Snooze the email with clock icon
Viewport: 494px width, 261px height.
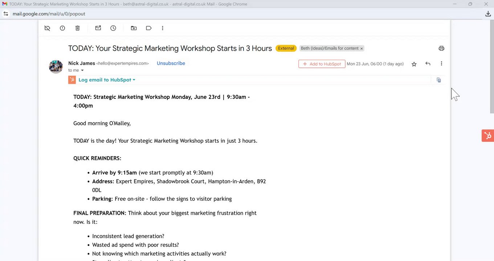tap(113, 28)
